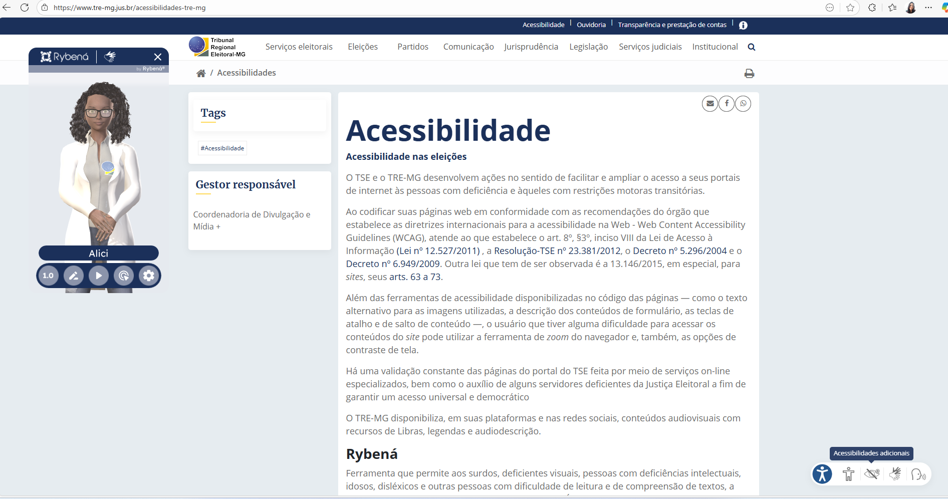This screenshot has width=948, height=499.
Task: Click the Rybená pencil edit icon
Action: point(74,276)
